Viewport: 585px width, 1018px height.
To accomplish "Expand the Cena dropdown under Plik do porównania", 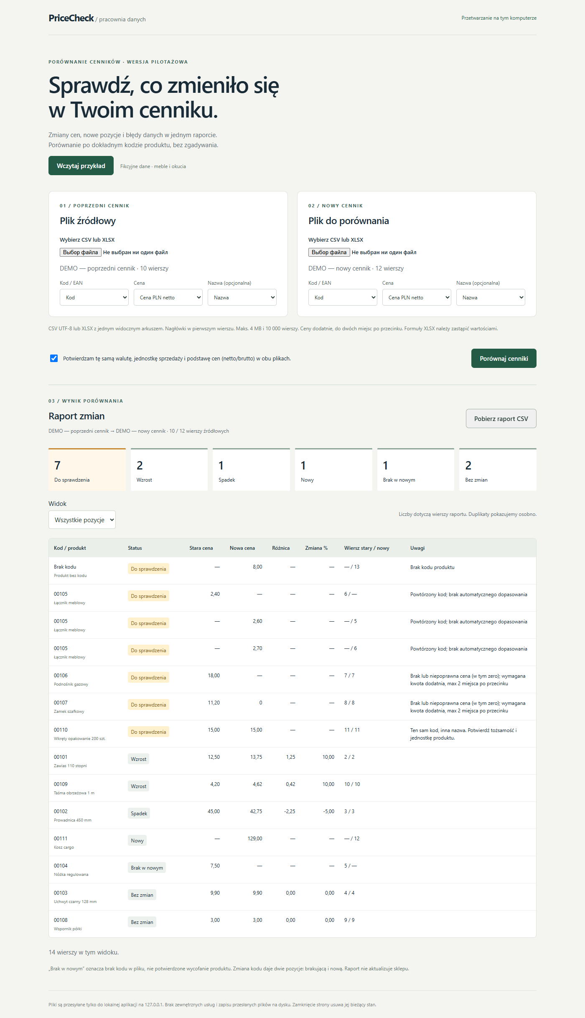I will click(x=417, y=297).
